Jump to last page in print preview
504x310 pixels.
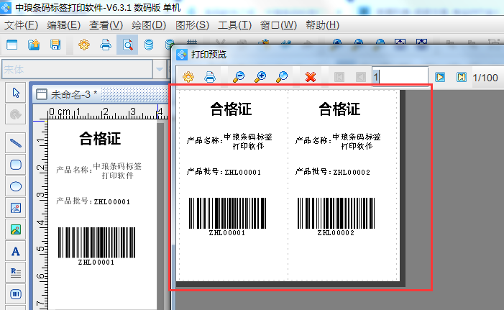[x=462, y=77]
